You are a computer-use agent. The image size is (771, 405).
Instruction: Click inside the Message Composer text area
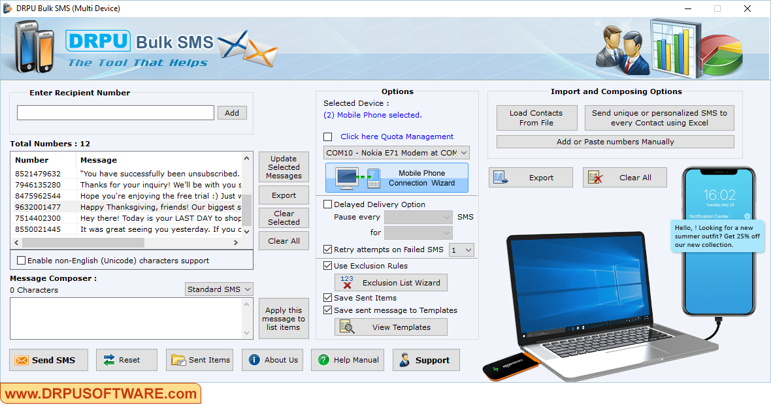[x=127, y=319]
